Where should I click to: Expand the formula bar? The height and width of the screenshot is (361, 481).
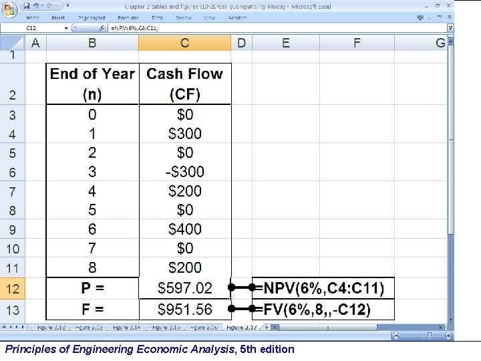(x=450, y=28)
